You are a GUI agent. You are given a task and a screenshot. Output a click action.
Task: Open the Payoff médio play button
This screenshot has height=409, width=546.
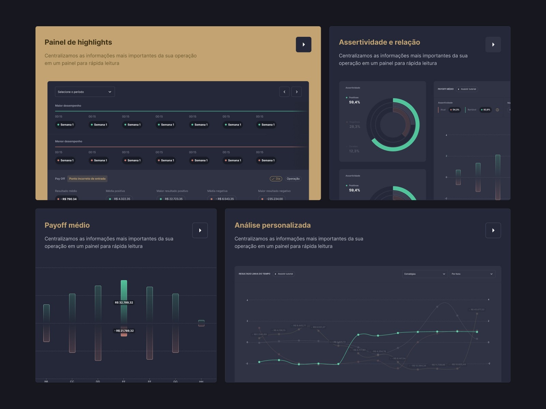(200, 230)
